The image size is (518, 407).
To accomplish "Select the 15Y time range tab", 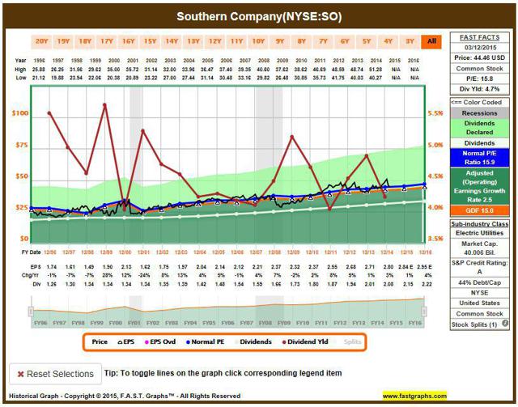I will click(x=150, y=41).
